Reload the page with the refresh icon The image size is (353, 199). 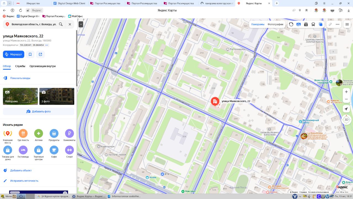point(20,10)
